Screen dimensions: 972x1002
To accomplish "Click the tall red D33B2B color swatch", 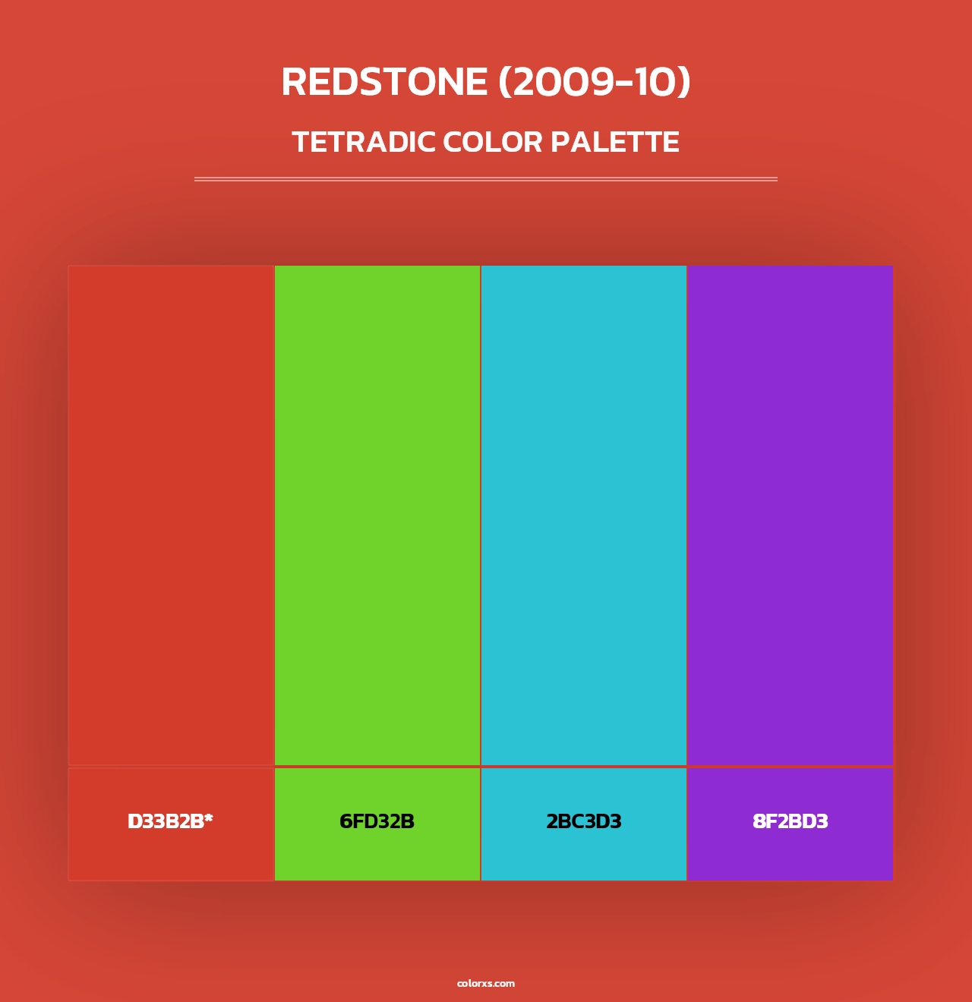I will click(171, 515).
